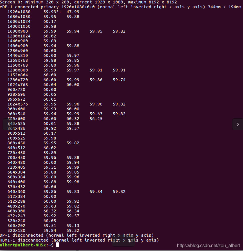Click the 1280x720 resolution entry

18,80
